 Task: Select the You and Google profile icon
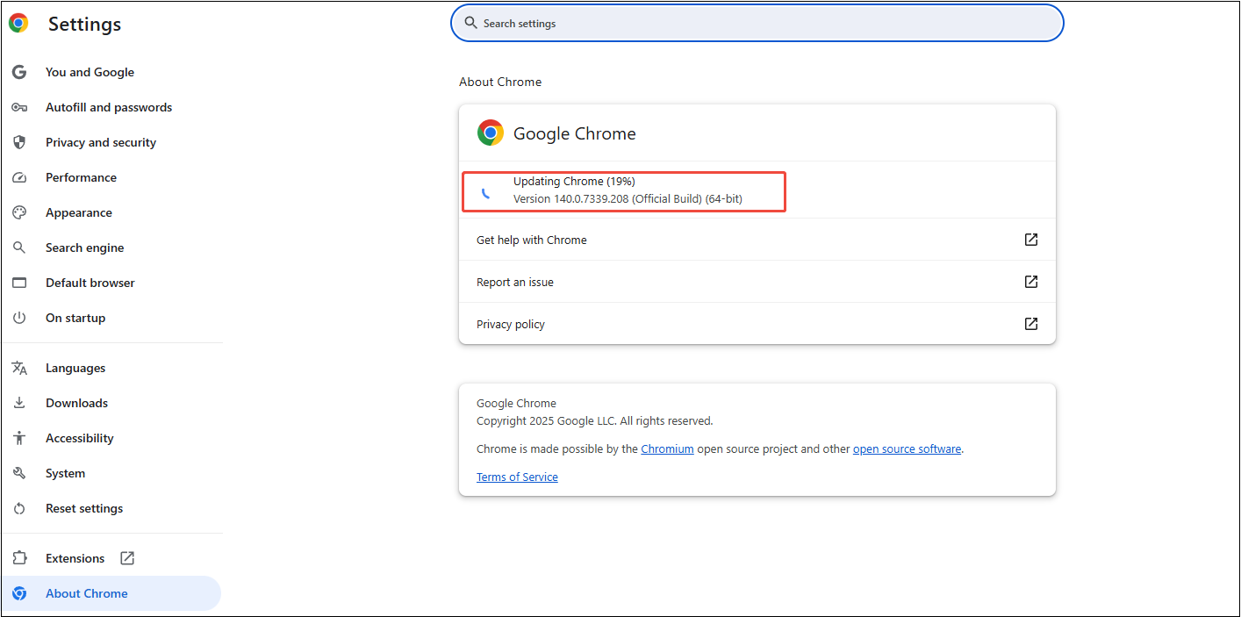pyautogui.click(x=18, y=72)
